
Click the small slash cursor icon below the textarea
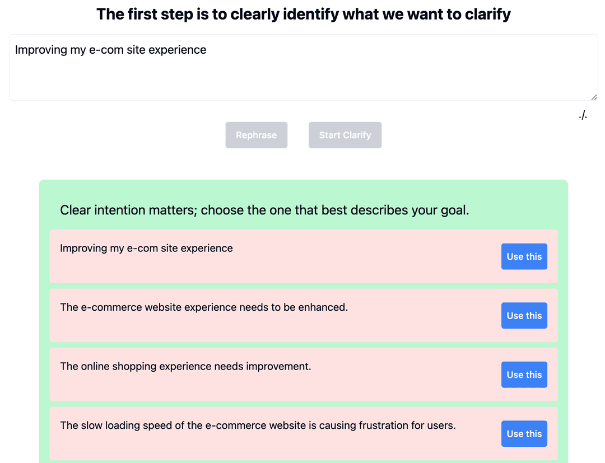(584, 114)
